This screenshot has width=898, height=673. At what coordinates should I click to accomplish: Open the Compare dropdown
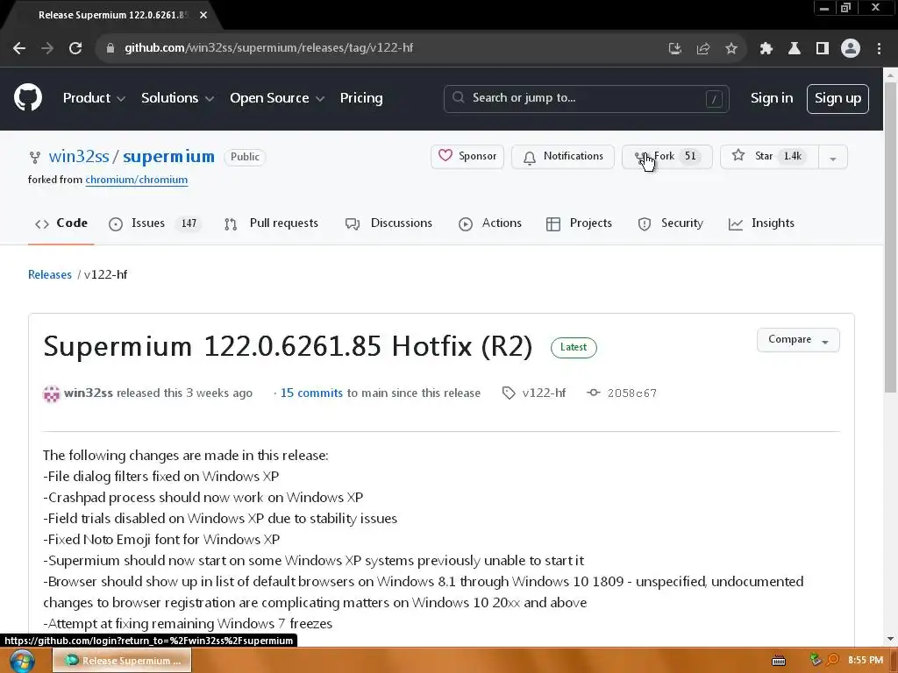798,340
